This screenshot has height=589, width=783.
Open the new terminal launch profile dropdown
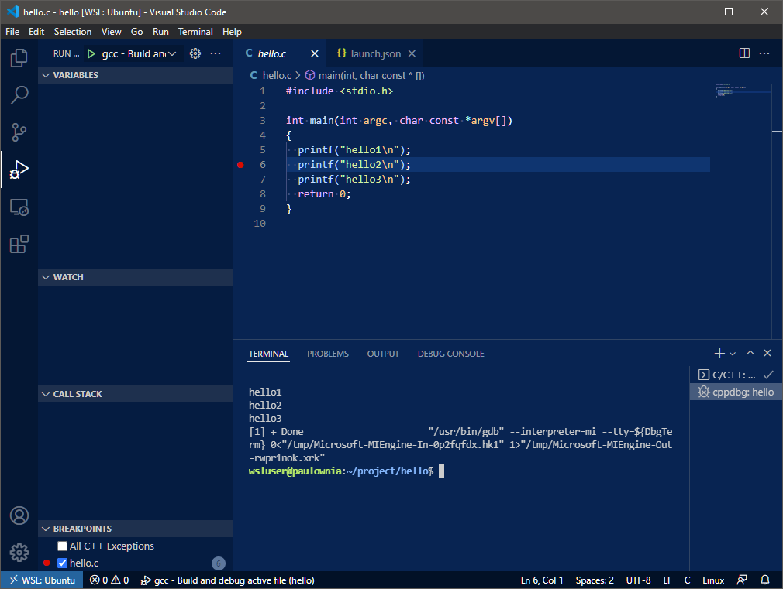tap(733, 354)
